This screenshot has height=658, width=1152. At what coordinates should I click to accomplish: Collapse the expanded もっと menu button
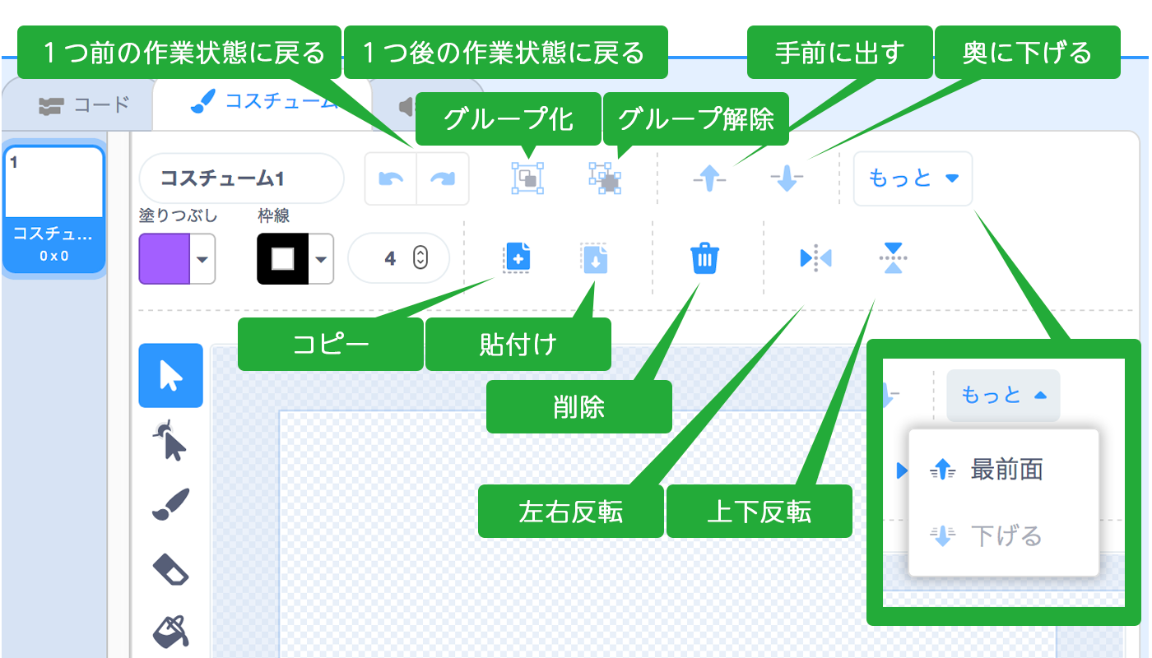click(x=1003, y=396)
